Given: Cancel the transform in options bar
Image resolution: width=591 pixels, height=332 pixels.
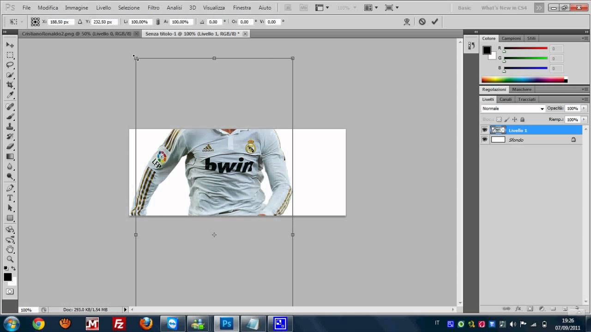Looking at the screenshot, I should [422, 22].
